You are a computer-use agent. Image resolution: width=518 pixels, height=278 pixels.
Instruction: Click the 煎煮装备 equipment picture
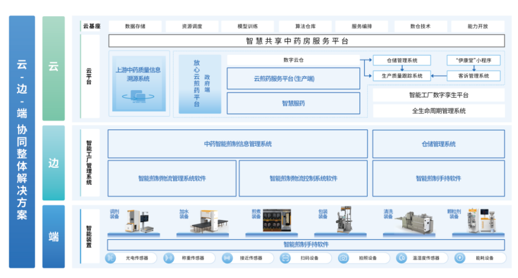click(277, 220)
